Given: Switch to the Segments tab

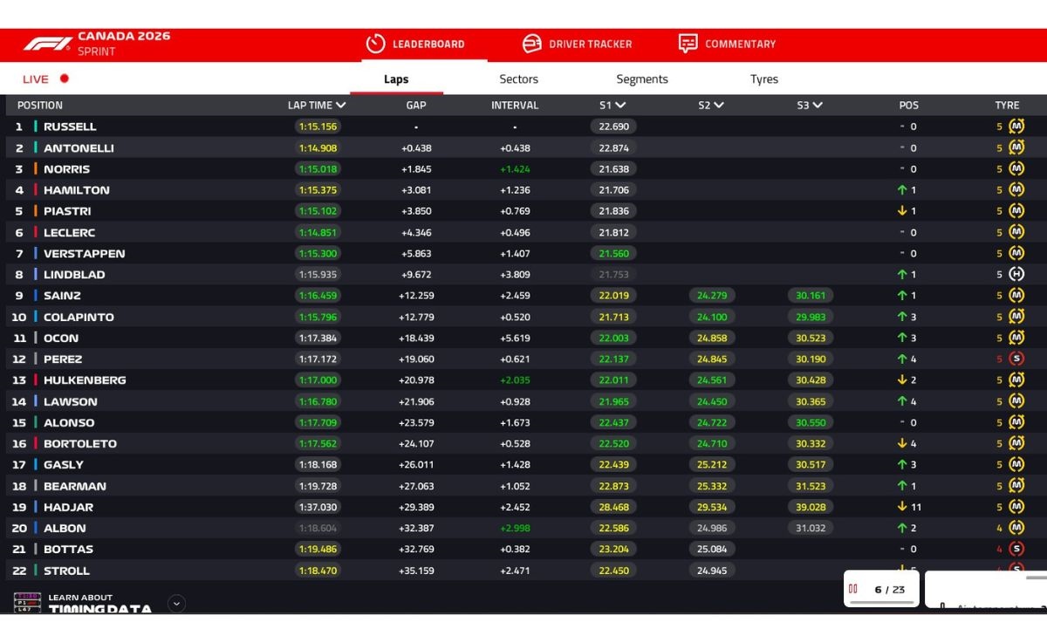Looking at the screenshot, I should point(642,79).
